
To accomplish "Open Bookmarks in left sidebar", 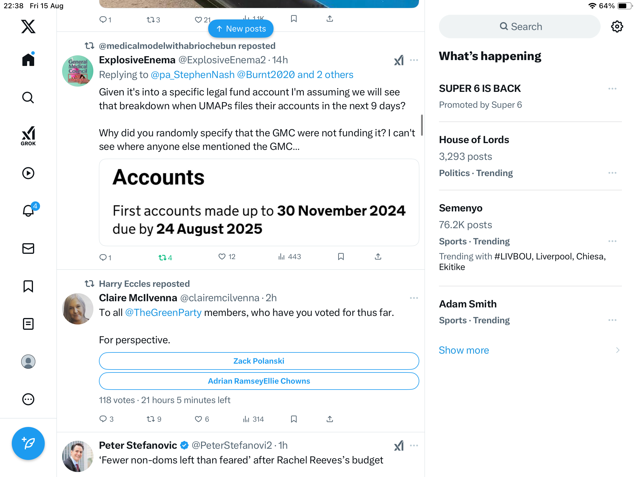I will [x=28, y=286].
